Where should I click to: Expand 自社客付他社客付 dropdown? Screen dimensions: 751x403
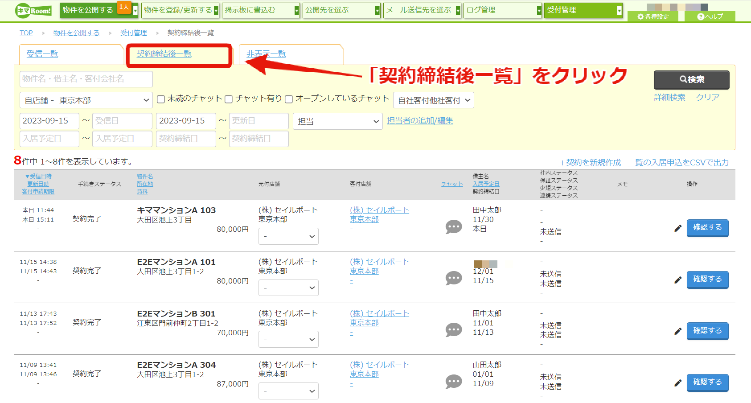(x=434, y=100)
